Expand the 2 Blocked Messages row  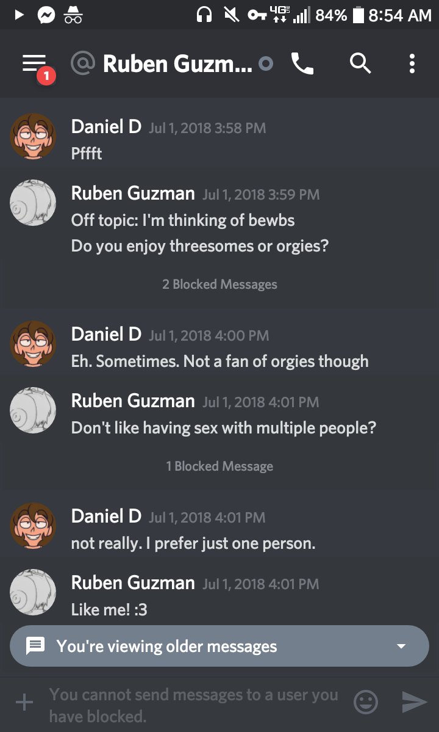[220, 284]
